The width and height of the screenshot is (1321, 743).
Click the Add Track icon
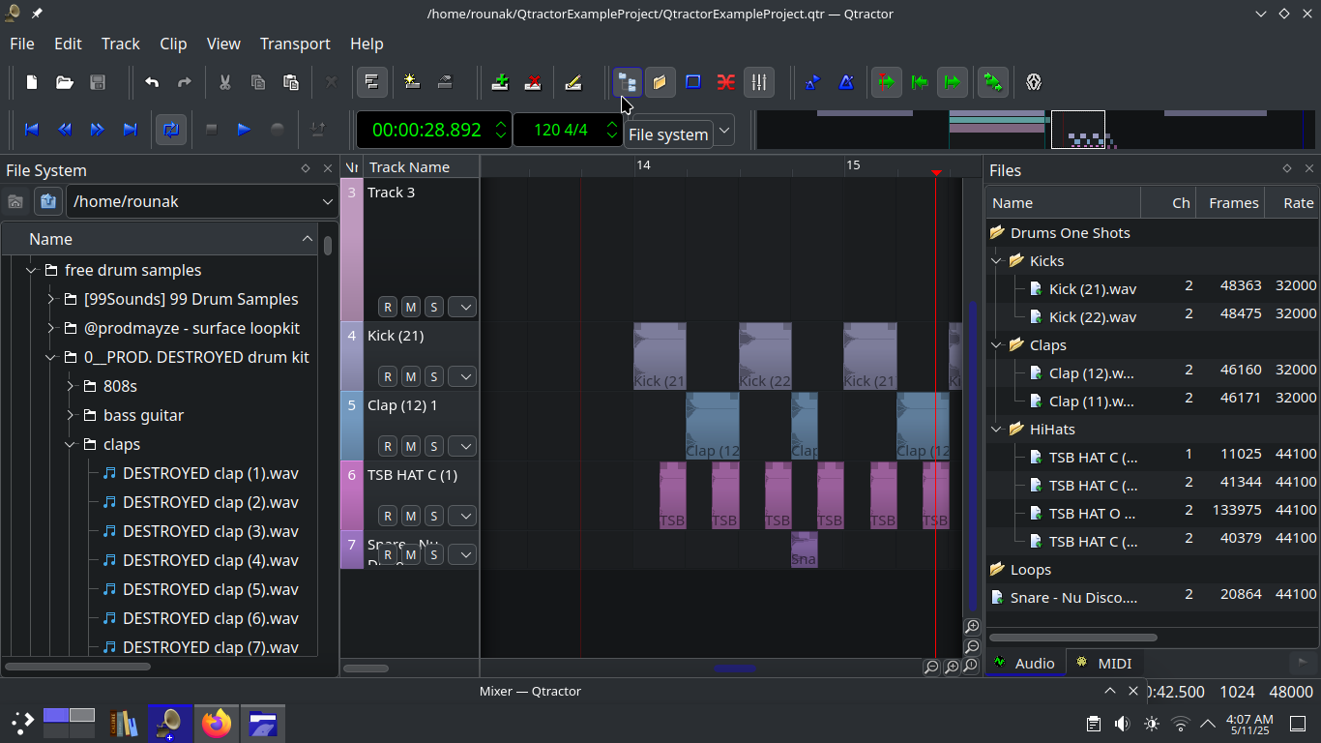(500, 82)
